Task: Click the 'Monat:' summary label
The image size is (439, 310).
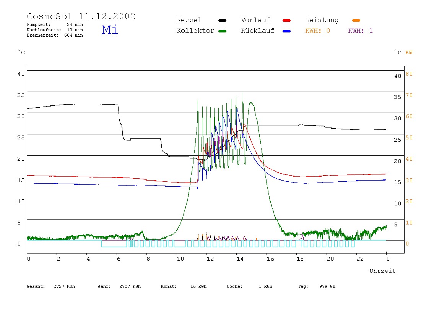Action: (169, 286)
